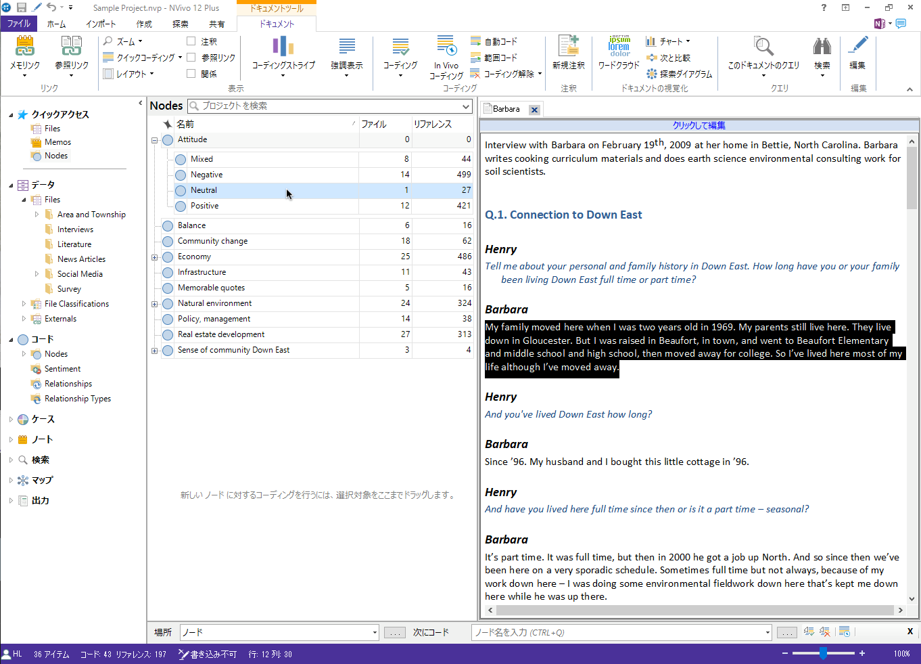Check the Relationships (関係) checkbox
Screen dimensions: 921x664
point(191,74)
